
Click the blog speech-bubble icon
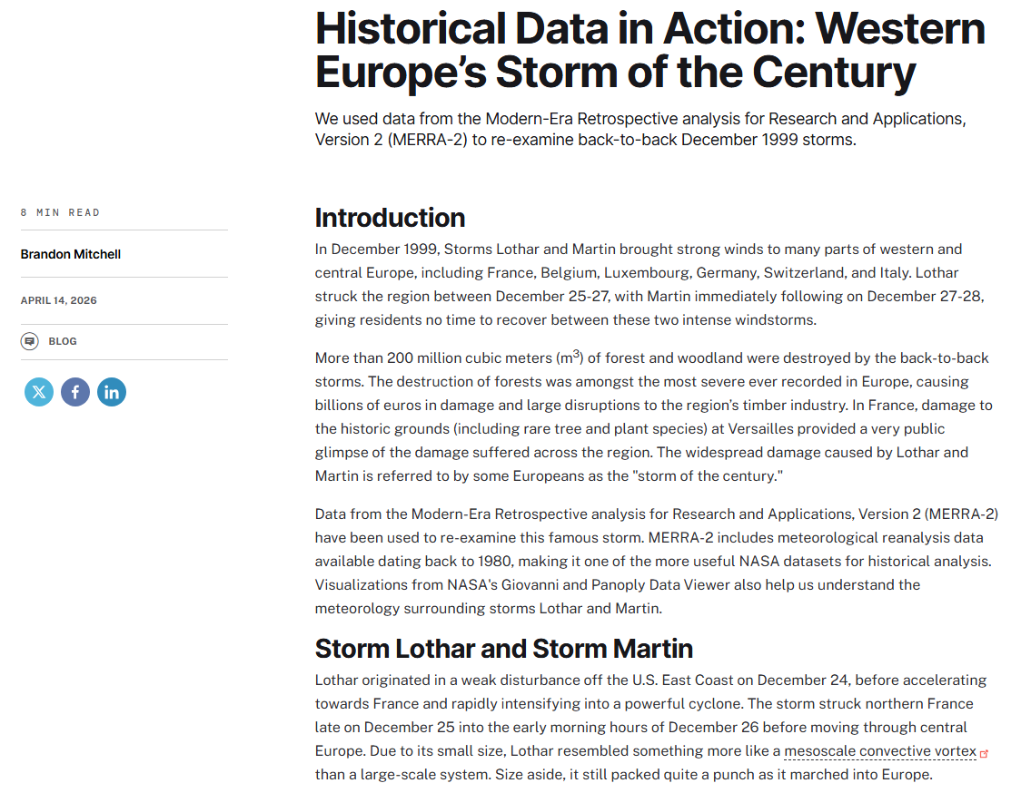point(30,341)
